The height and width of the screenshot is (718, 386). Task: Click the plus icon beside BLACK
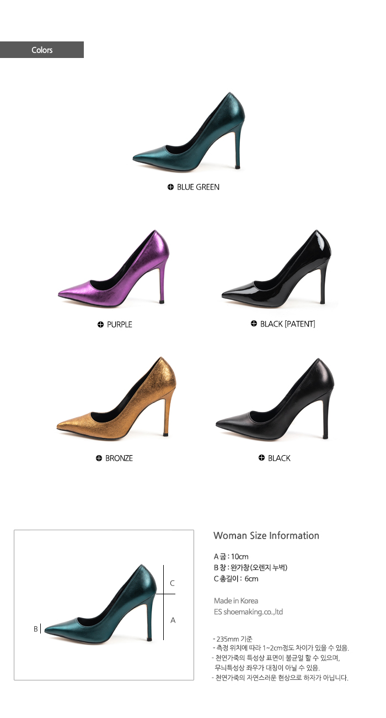point(262,458)
